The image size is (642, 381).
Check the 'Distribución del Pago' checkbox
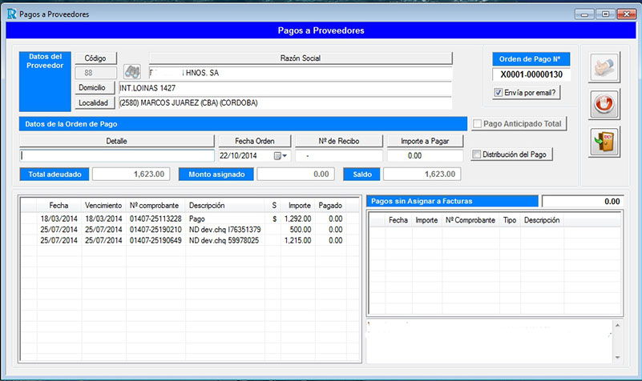pyautogui.click(x=477, y=154)
